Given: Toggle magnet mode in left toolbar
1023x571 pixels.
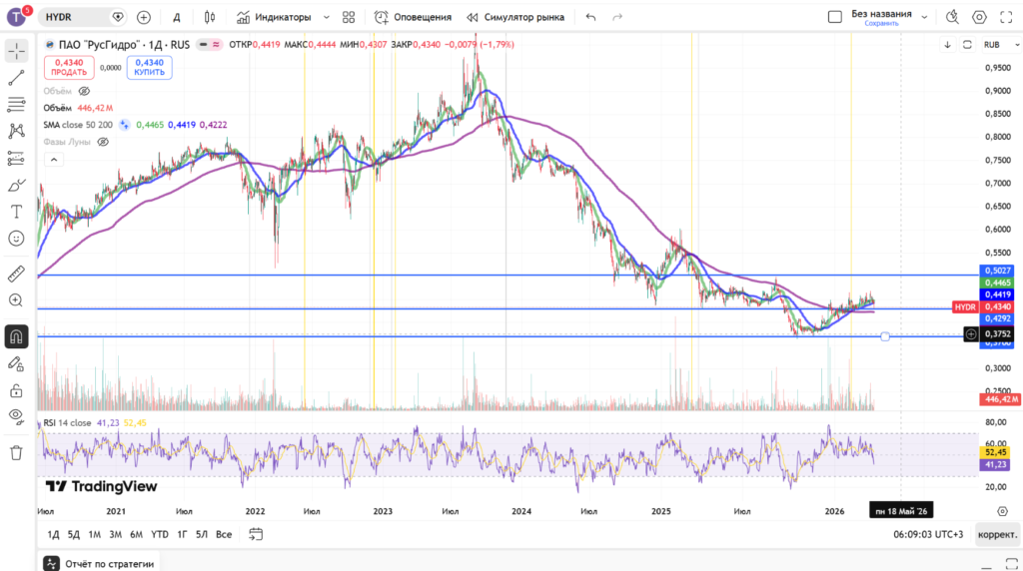Looking at the screenshot, I should coord(16,337).
